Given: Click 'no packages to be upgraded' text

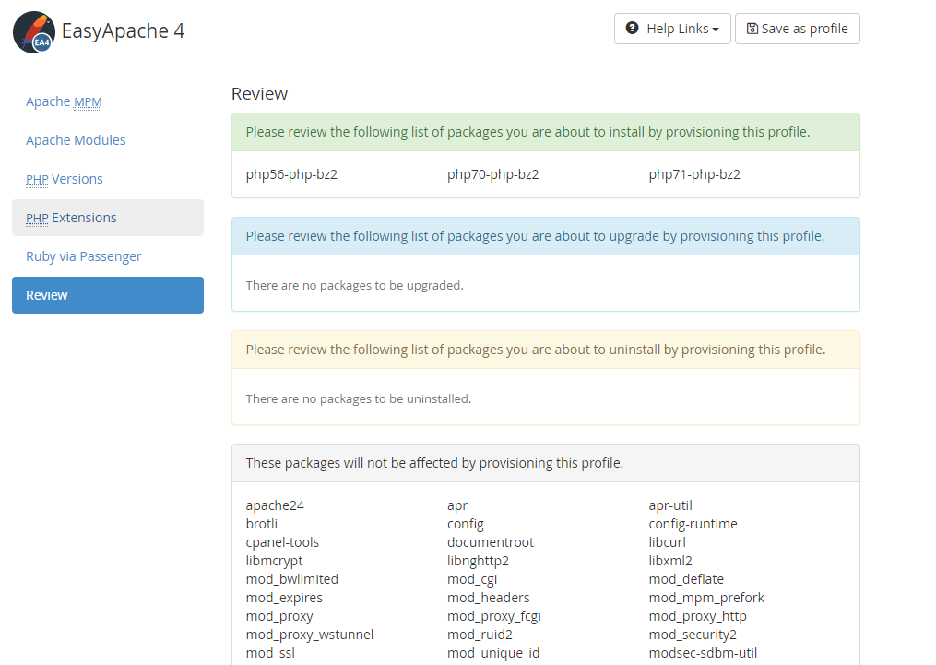Looking at the screenshot, I should (355, 285).
